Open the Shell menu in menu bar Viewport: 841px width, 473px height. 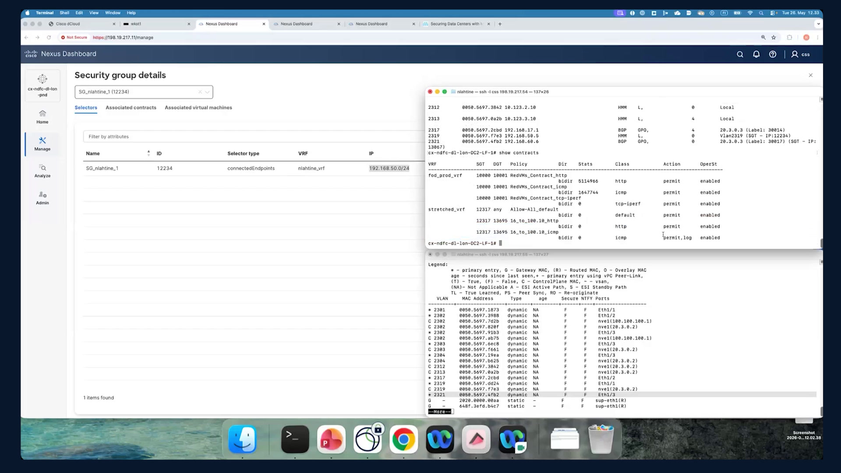(x=64, y=13)
